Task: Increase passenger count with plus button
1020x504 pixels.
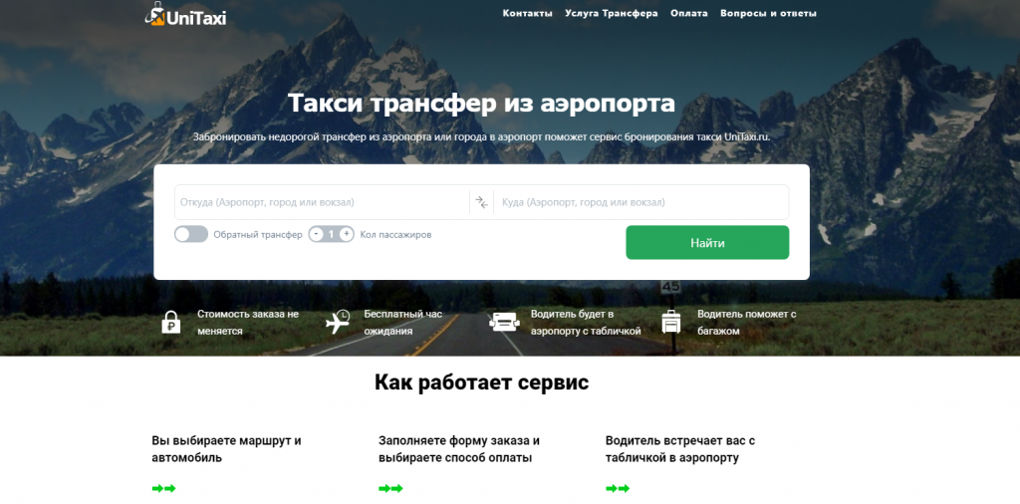Action: [x=347, y=234]
